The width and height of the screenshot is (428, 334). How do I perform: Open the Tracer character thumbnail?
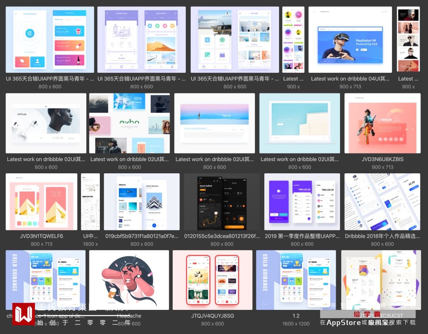pyautogui.click(x=382, y=123)
